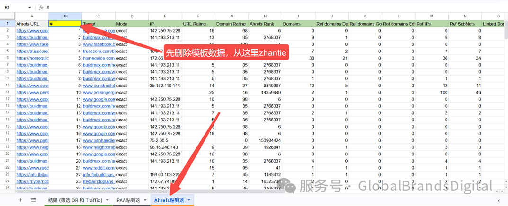
Task: Open the www.persingergr link
Action: pos(99,92)
